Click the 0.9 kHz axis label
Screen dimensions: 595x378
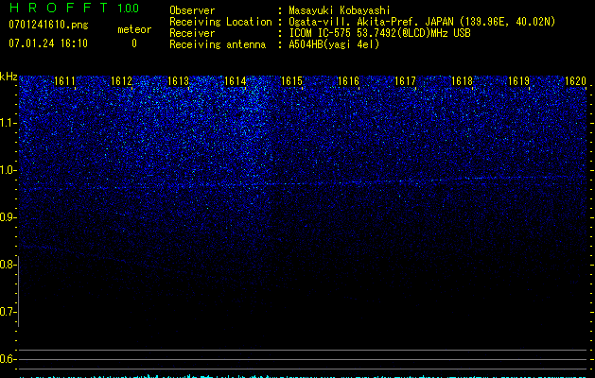pyautogui.click(x=8, y=217)
